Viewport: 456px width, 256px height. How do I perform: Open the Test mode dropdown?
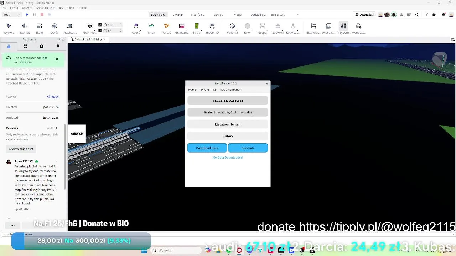pos(12,15)
